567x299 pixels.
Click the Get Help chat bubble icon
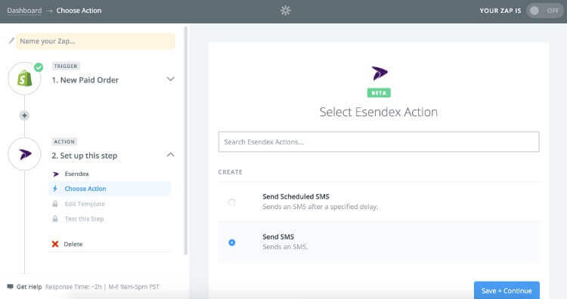[x=10, y=287]
